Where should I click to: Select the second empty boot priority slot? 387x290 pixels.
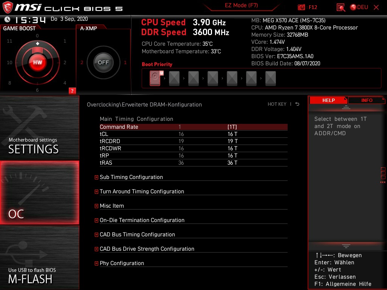pos(174,79)
